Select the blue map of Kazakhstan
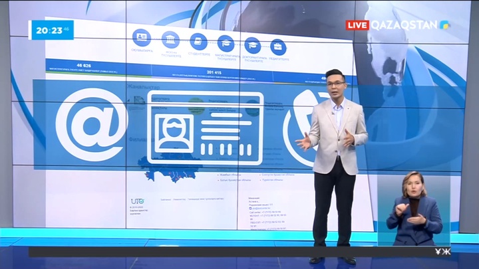Image resolution: width=479 pixels, height=269 pixels. [166, 173]
